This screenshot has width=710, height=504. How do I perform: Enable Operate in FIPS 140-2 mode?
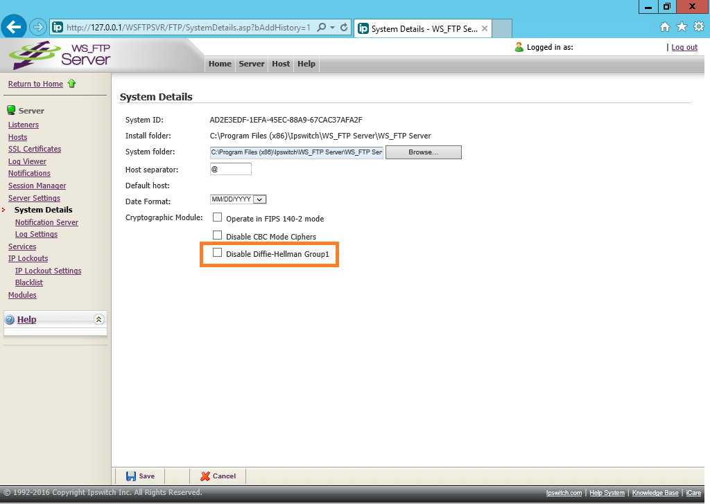217,217
